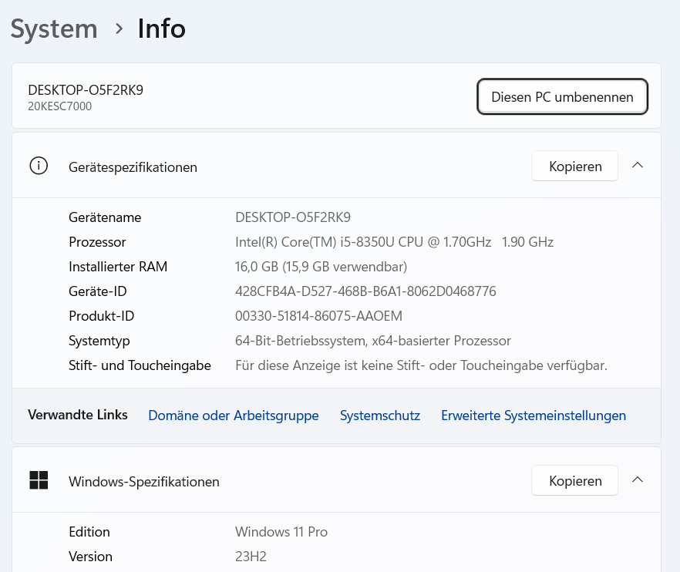The height and width of the screenshot is (572, 680).
Task: Click Diesen PC umbenennen button
Action: point(562,96)
